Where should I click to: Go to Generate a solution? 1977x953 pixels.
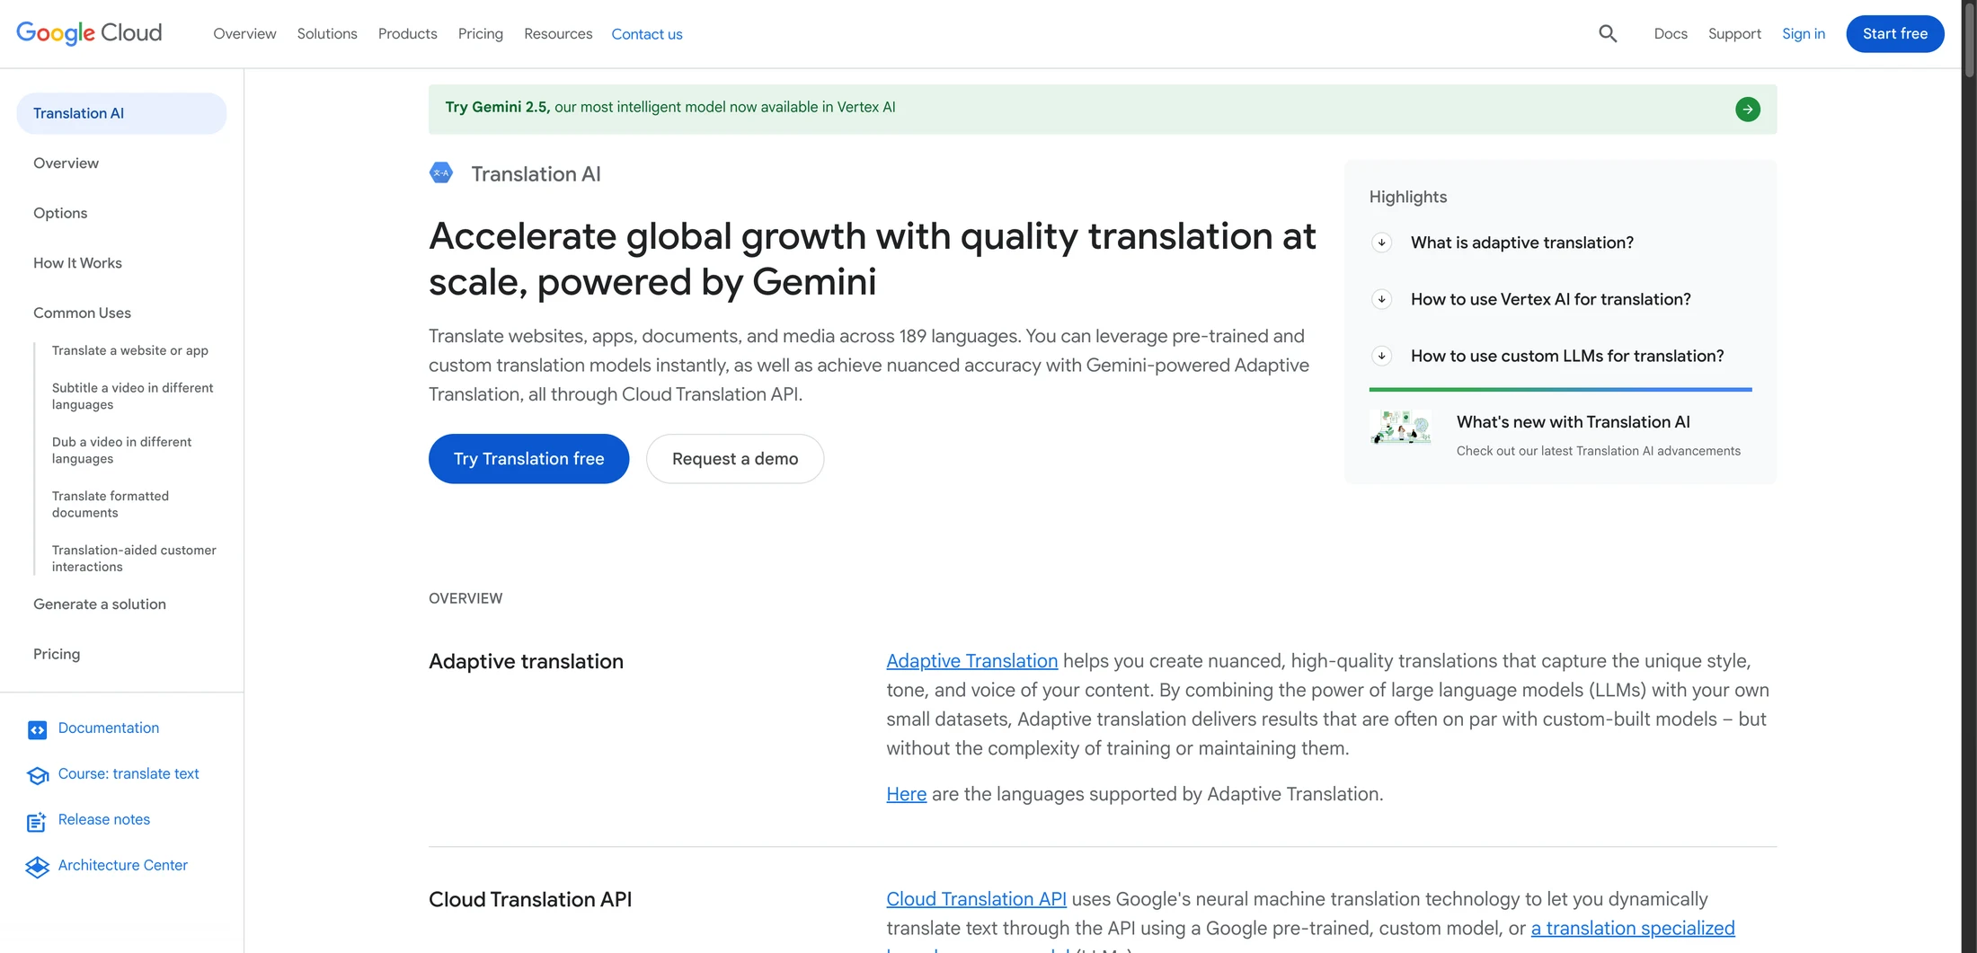[x=100, y=604]
